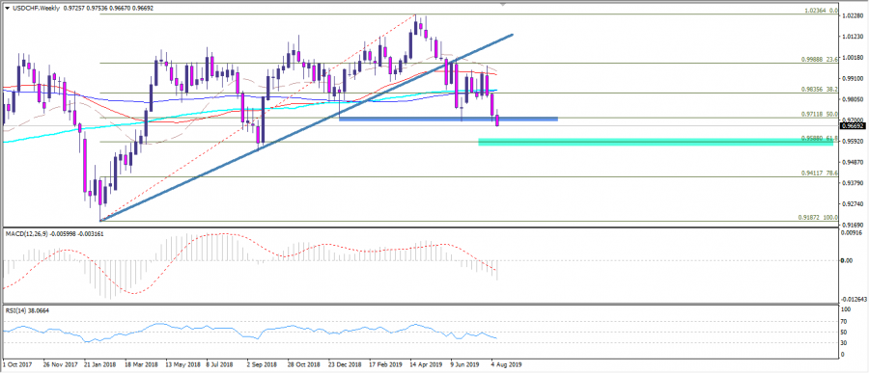Click the 1.02280 price scale value
This screenshot has height=373, width=869.
[x=852, y=16]
